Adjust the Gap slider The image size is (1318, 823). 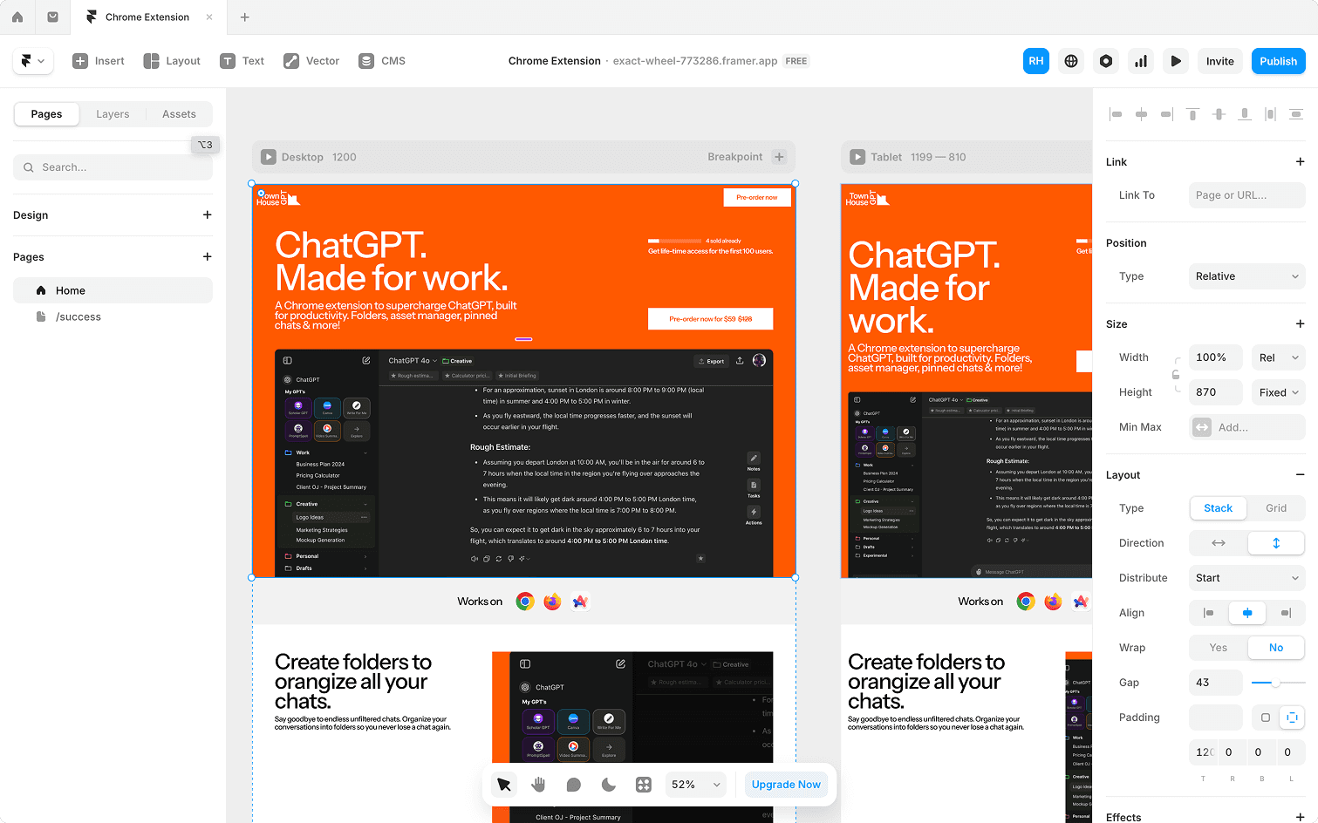(1278, 683)
